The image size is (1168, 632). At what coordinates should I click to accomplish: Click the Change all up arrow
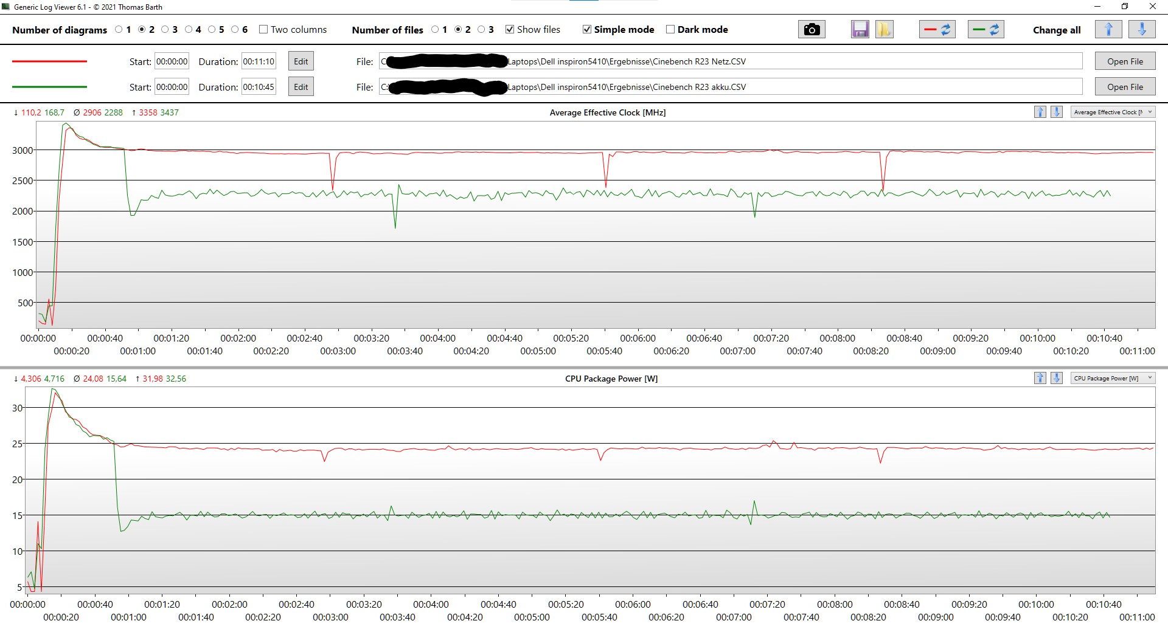coord(1108,30)
